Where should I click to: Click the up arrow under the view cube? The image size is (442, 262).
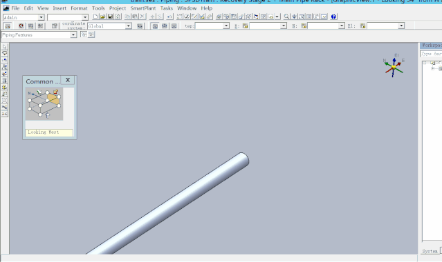(48, 115)
